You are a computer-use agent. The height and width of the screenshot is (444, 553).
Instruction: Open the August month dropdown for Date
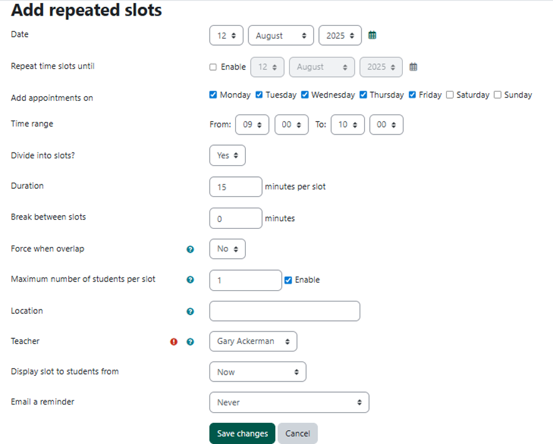(280, 36)
